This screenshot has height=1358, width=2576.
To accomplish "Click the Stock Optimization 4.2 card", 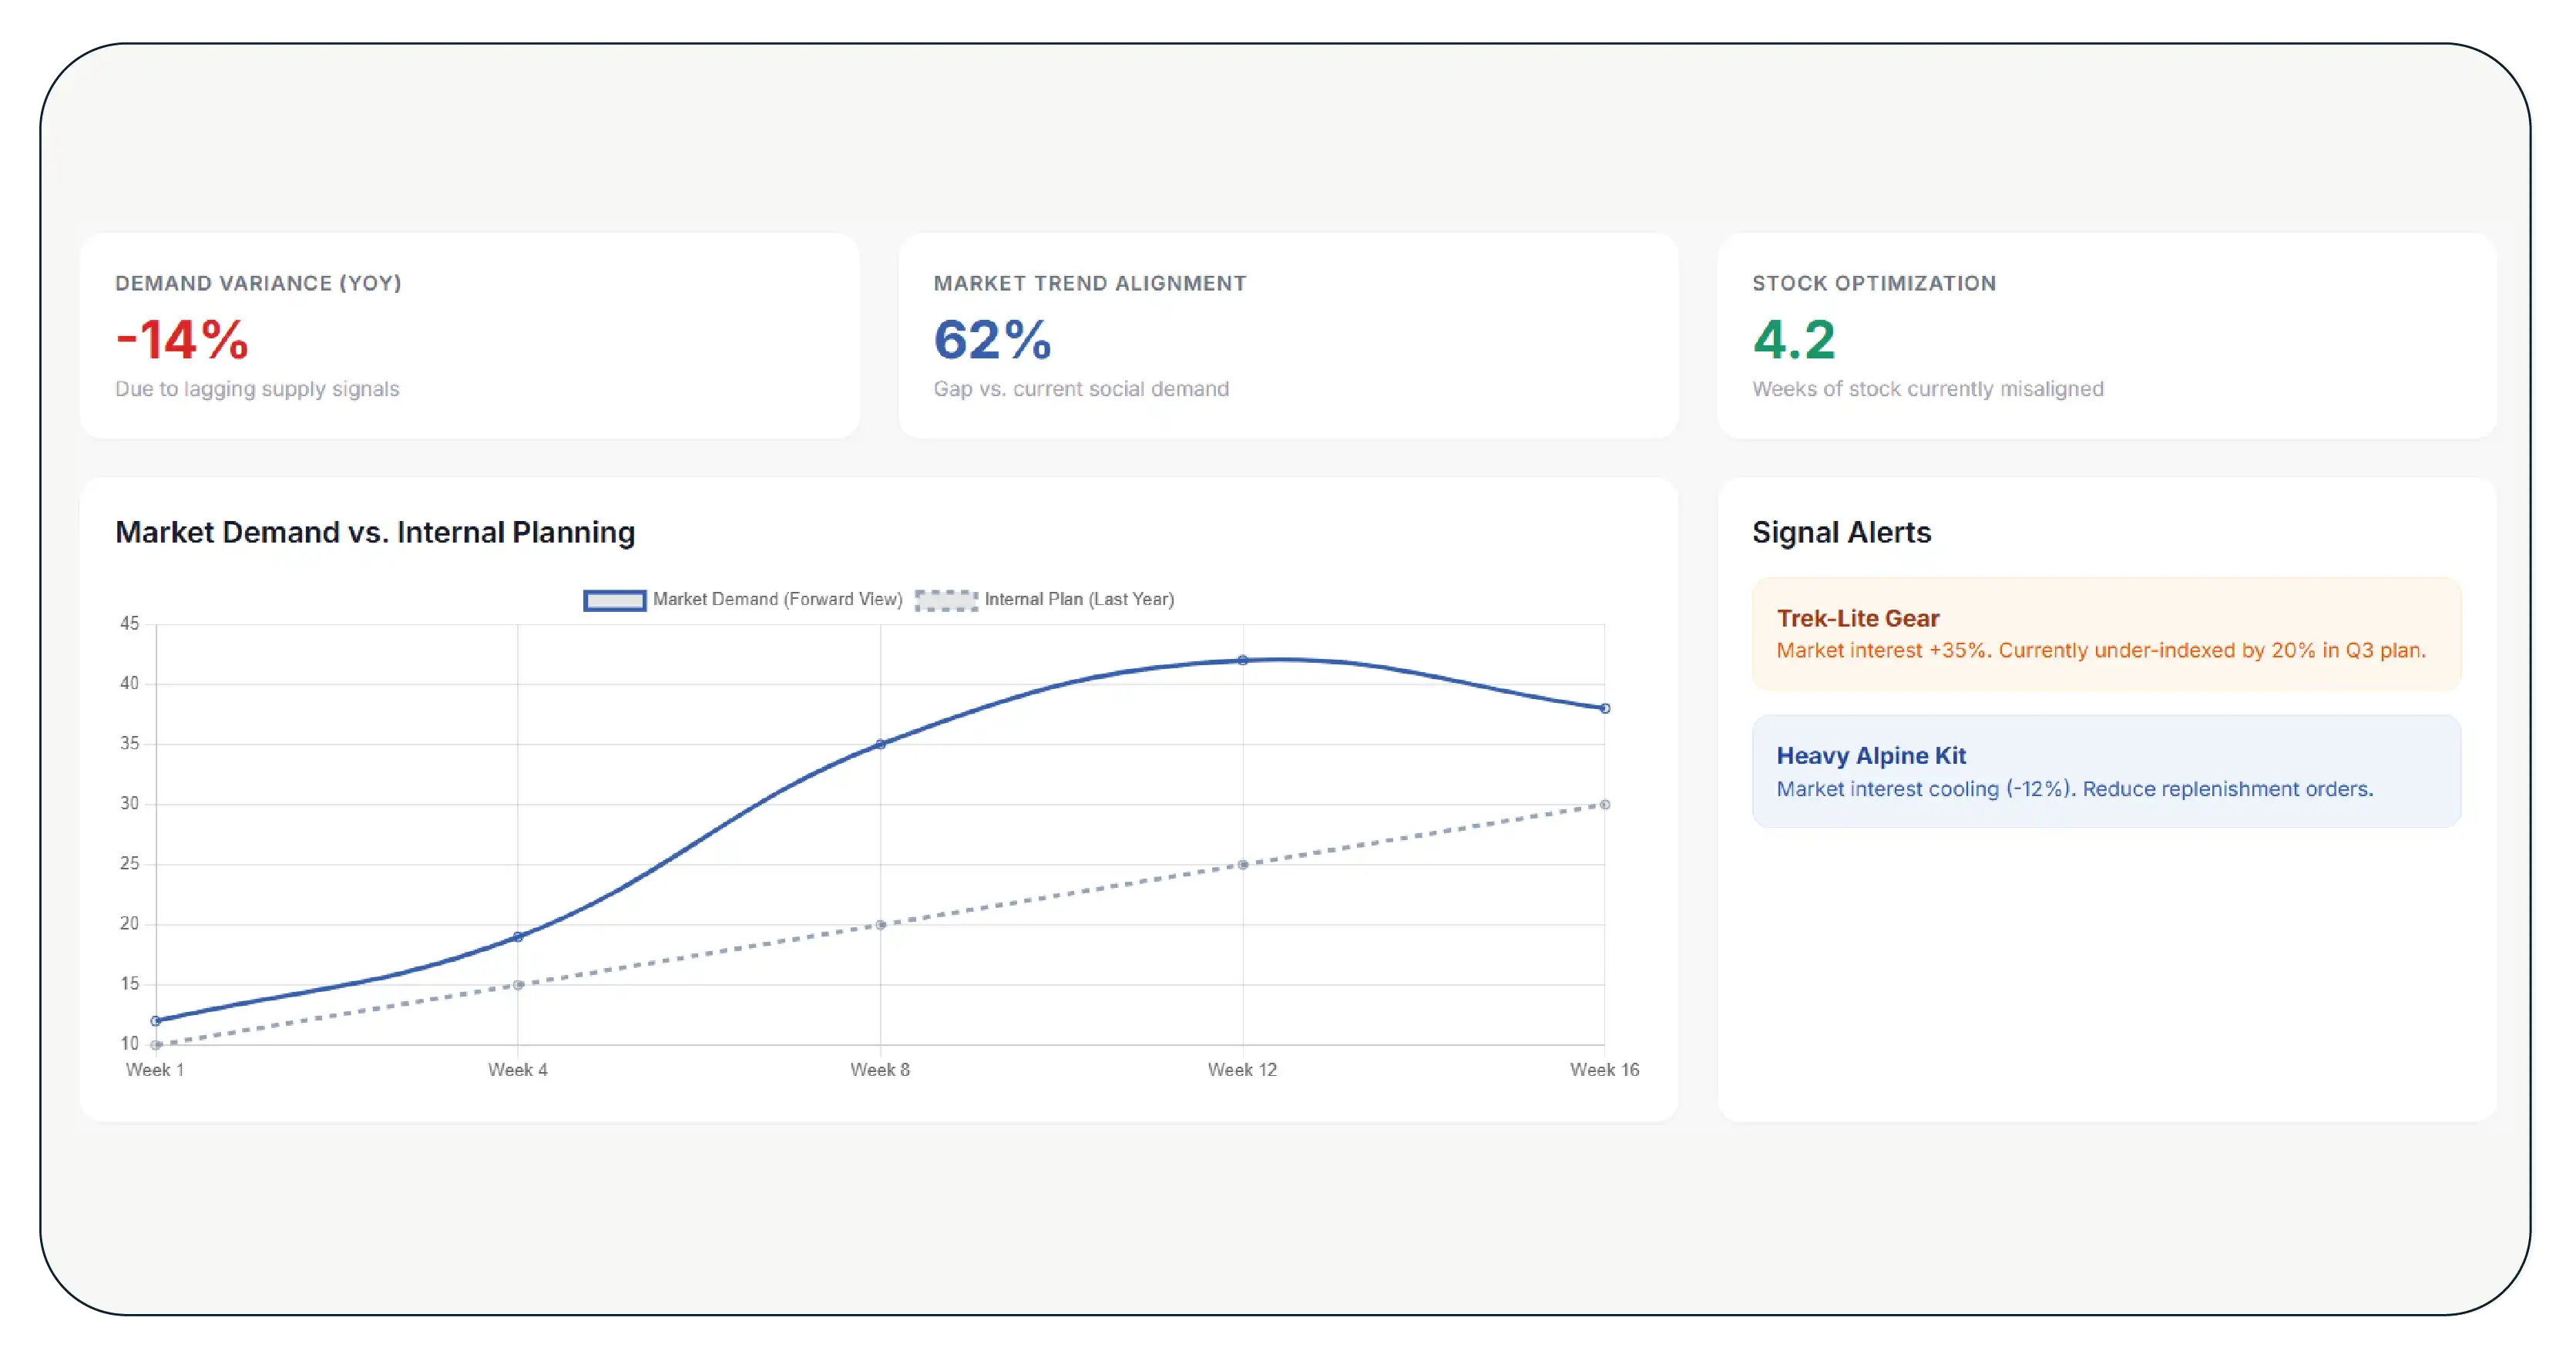I will [2106, 336].
